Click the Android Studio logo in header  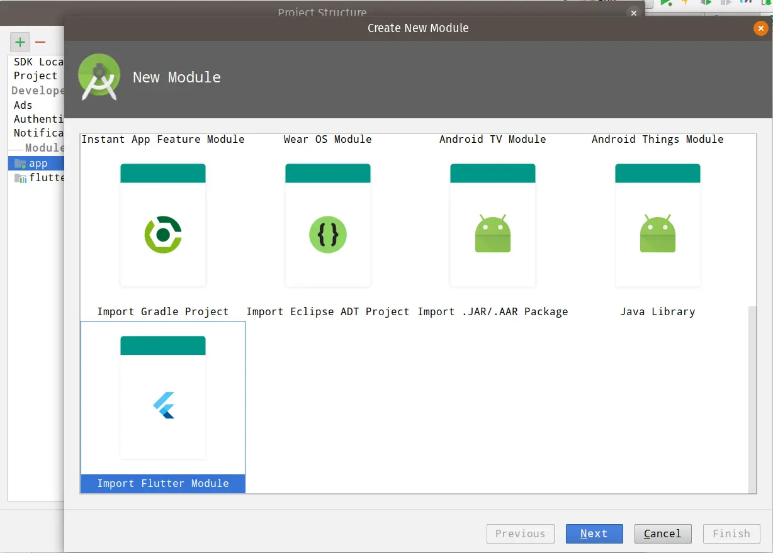(99, 77)
